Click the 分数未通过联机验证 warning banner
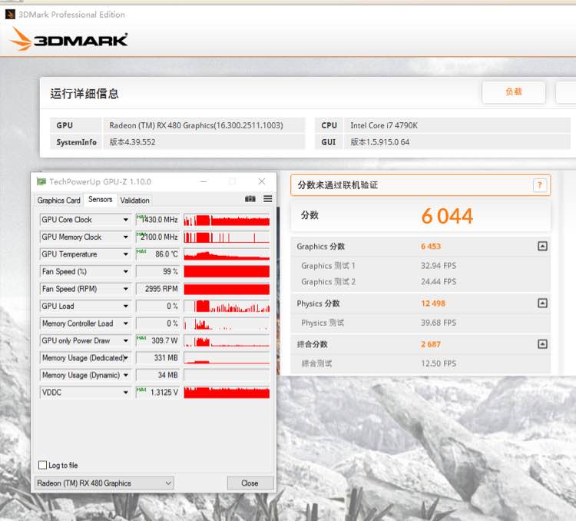576x521 pixels. click(x=421, y=185)
